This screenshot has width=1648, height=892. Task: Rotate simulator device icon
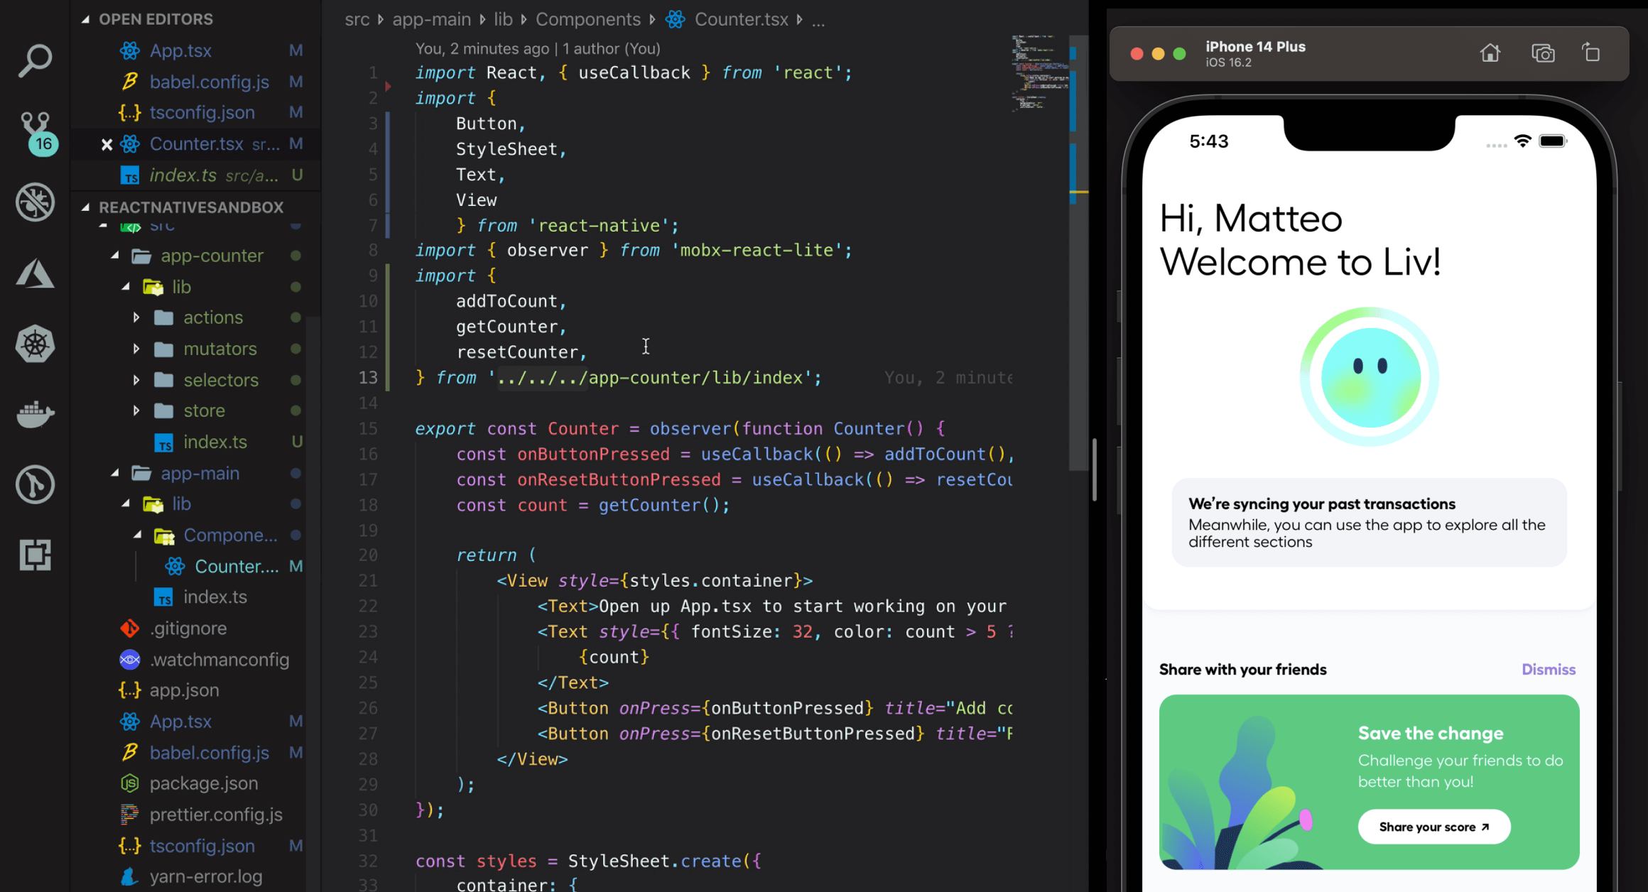(1591, 54)
